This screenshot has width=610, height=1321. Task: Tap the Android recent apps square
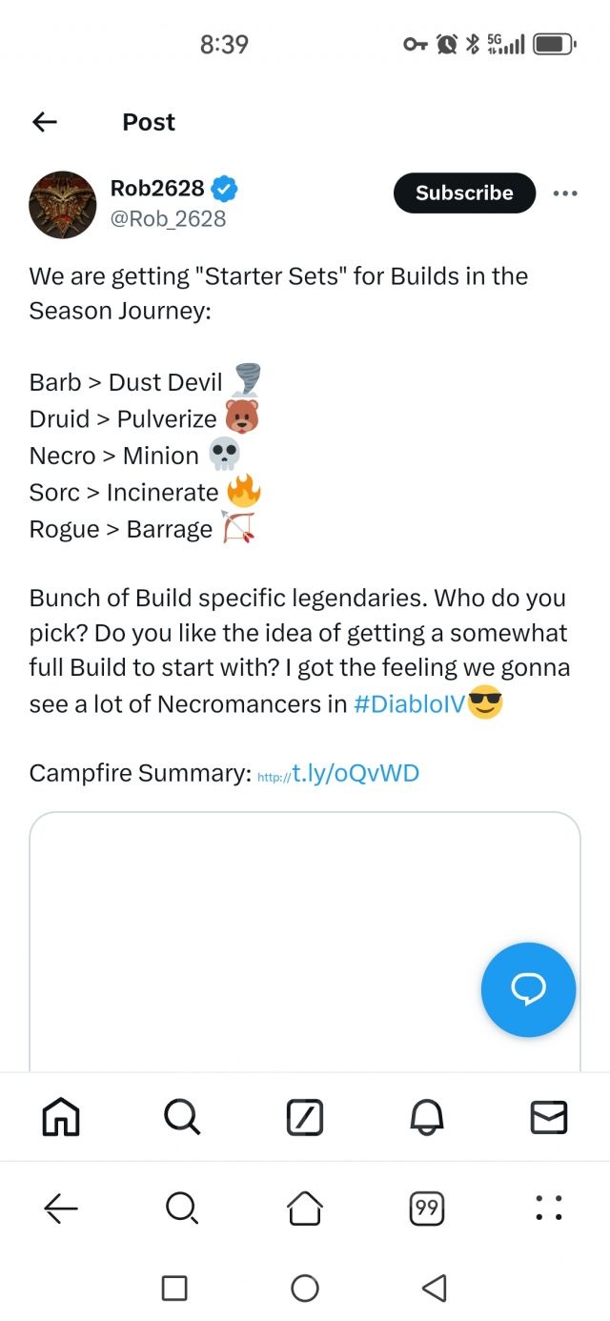(174, 1289)
